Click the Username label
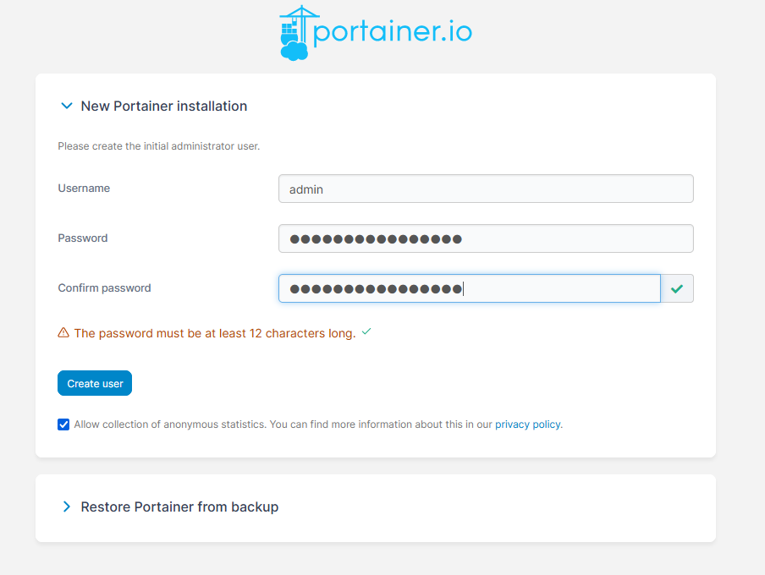 (84, 189)
